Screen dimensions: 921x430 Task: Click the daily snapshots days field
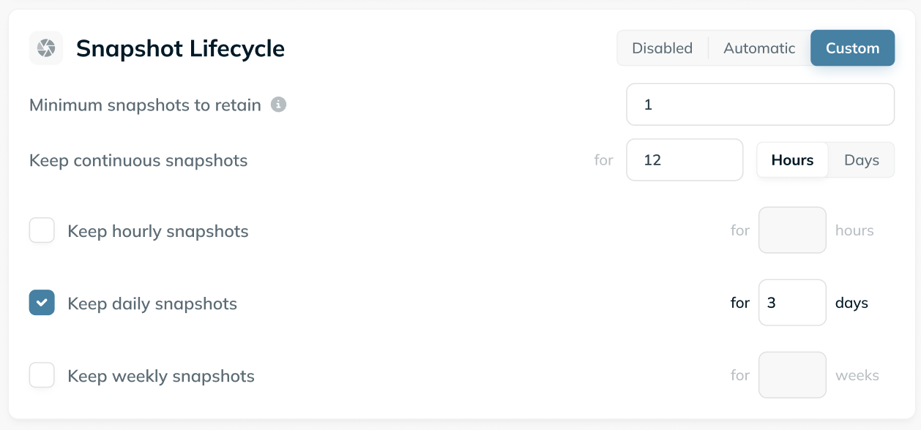point(792,302)
